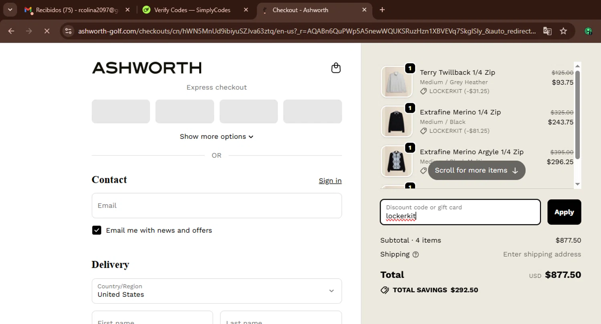
Task: Click the first express checkout button placeholder
Action: coord(121,111)
